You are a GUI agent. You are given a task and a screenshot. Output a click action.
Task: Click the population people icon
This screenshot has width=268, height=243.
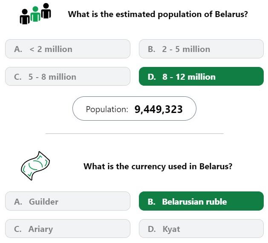[x=35, y=14]
